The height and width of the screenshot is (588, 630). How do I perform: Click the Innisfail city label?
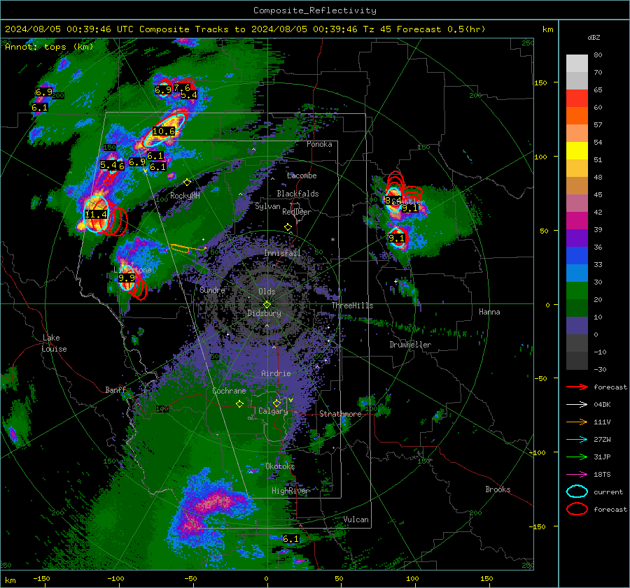click(x=282, y=253)
